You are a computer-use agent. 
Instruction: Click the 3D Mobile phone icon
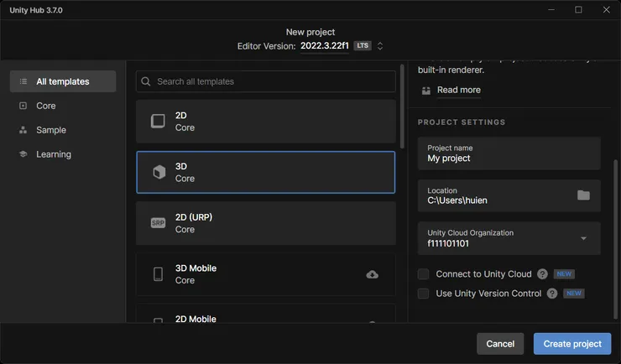(x=158, y=274)
